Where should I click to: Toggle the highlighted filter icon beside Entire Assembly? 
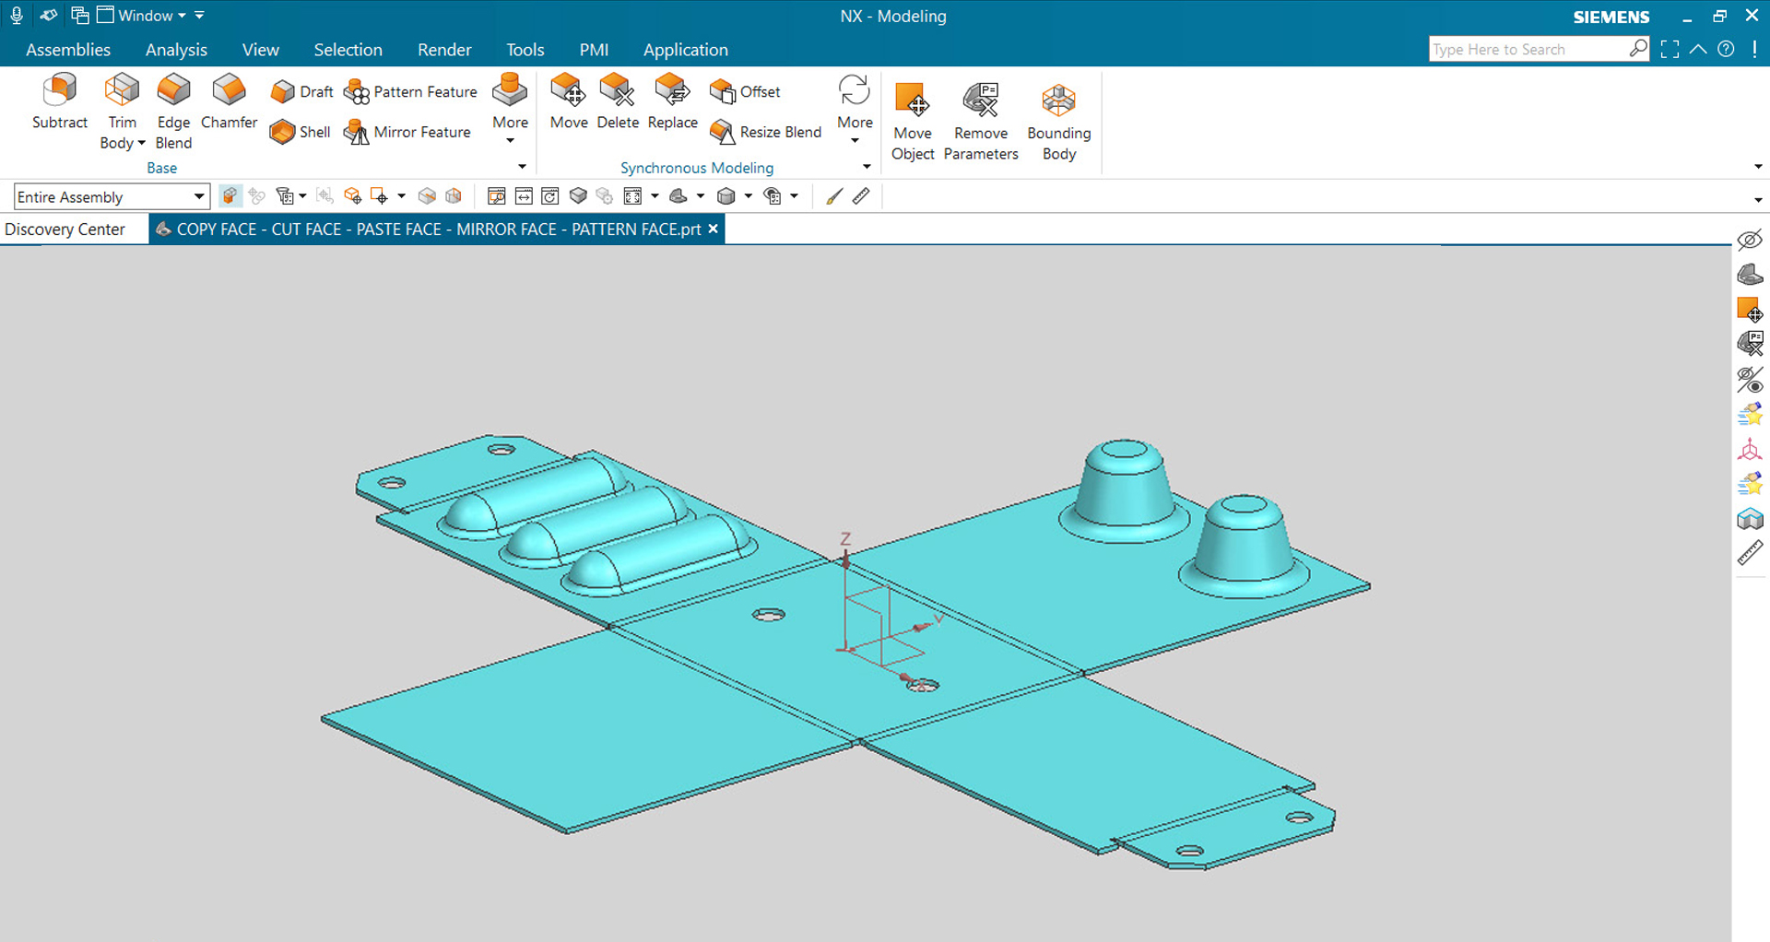[x=230, y=195]
